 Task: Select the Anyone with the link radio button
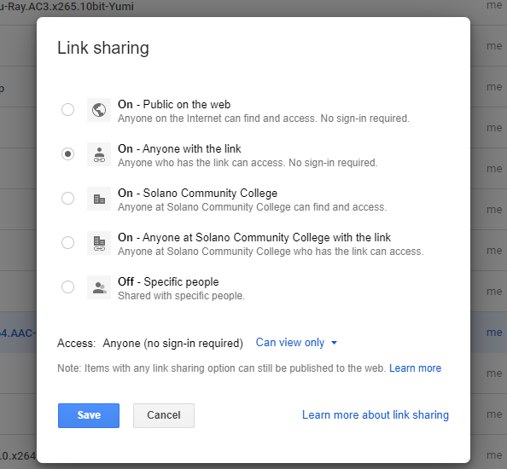68,153
